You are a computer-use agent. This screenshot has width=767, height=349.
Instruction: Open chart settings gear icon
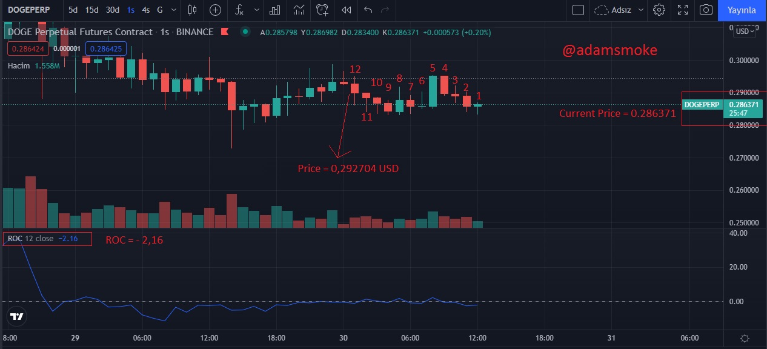(x=659, y=10)
